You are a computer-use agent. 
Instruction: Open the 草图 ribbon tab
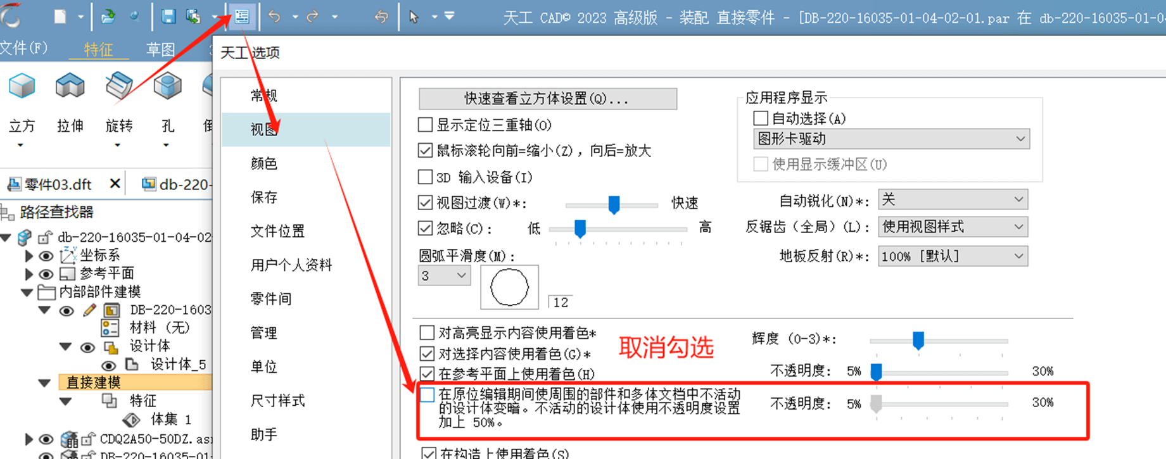click(x=160, y=49)
